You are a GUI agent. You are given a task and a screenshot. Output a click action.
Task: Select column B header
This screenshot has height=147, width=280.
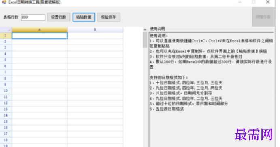pyautogui.click(x=95, y=29)
